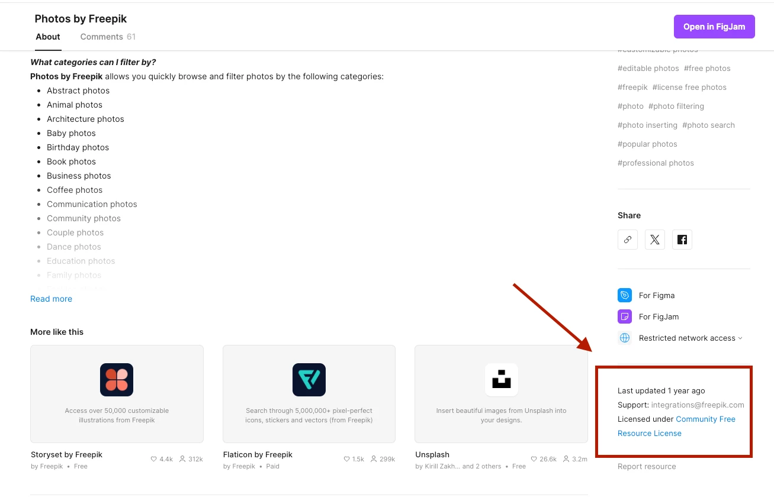The width and height of the screenshot is (774, 504).
Task: Click the Architecture photos list item
Action: 85,119
